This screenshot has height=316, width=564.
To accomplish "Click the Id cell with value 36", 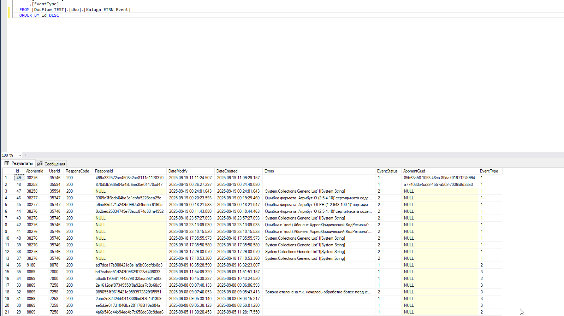I will coord(19,265).
